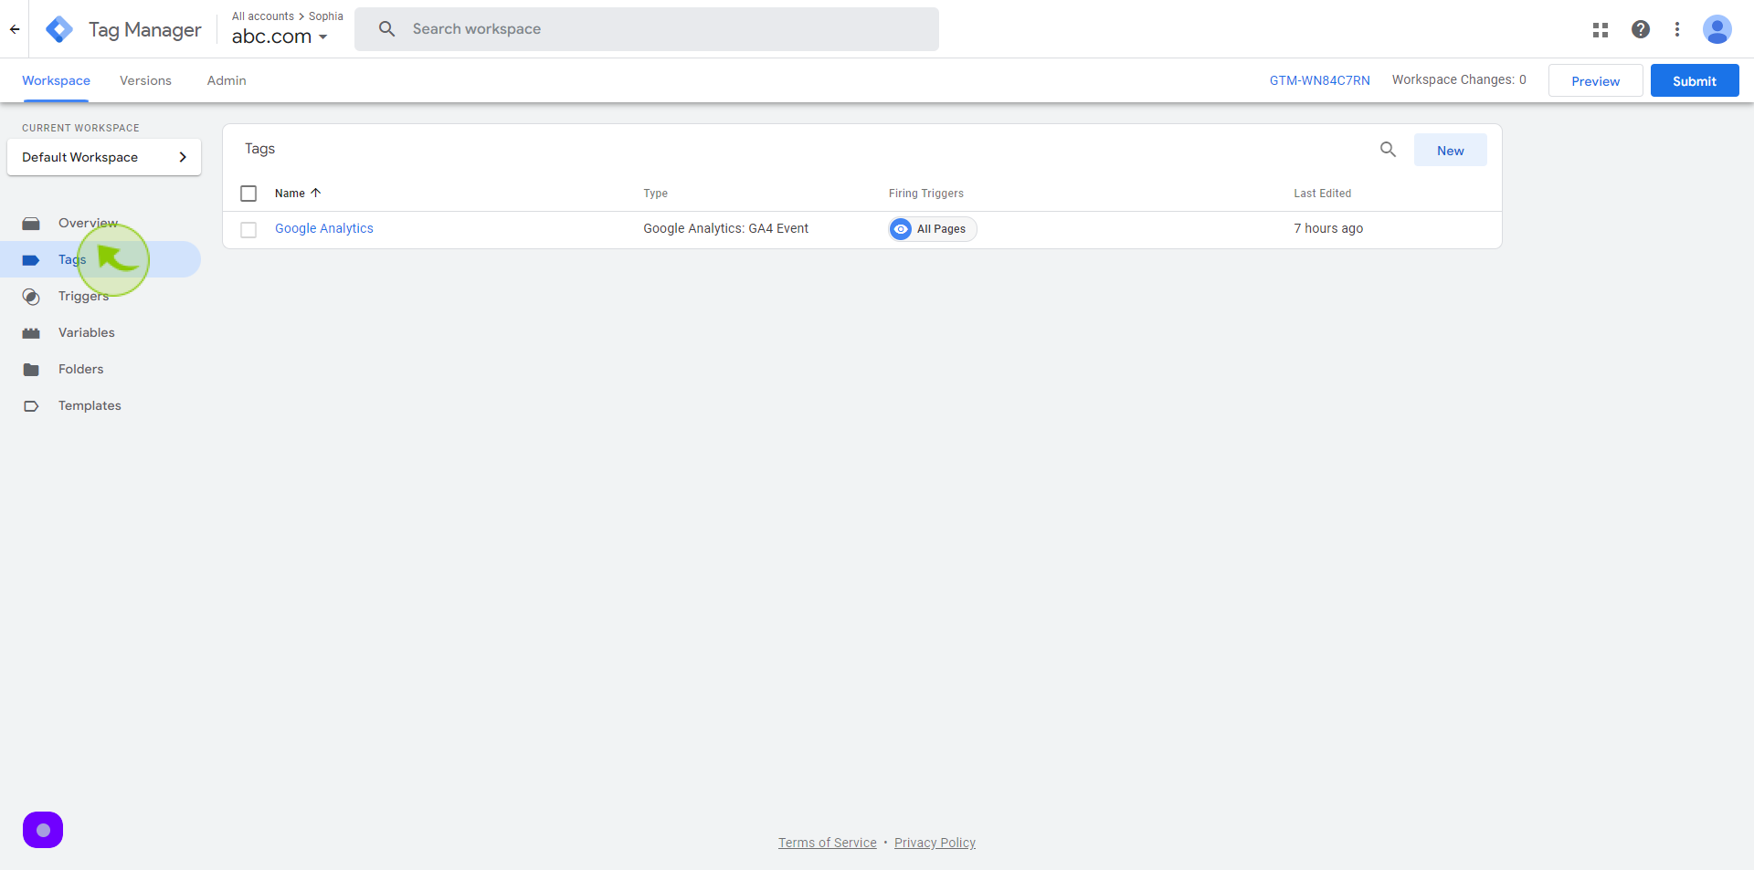Click the Tags sidebar icon

point(31,260)
